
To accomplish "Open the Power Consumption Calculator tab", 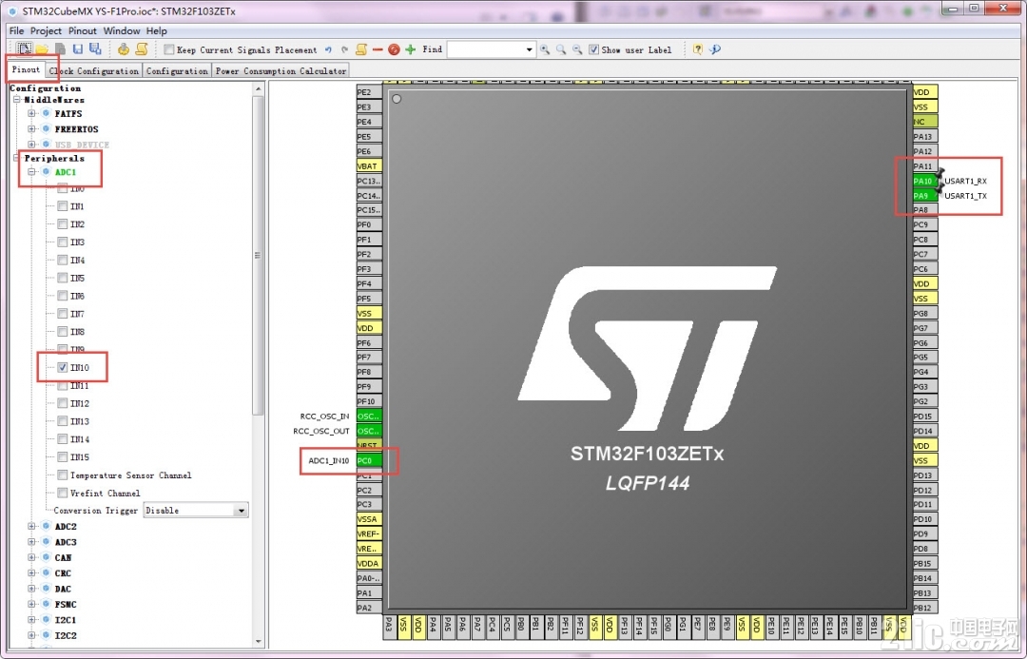I will coord(281,70).
